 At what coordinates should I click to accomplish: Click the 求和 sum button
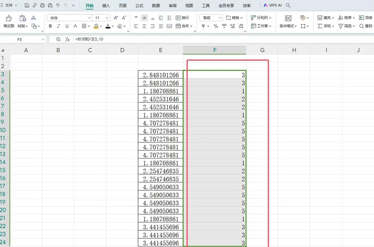tap(326, 26)
